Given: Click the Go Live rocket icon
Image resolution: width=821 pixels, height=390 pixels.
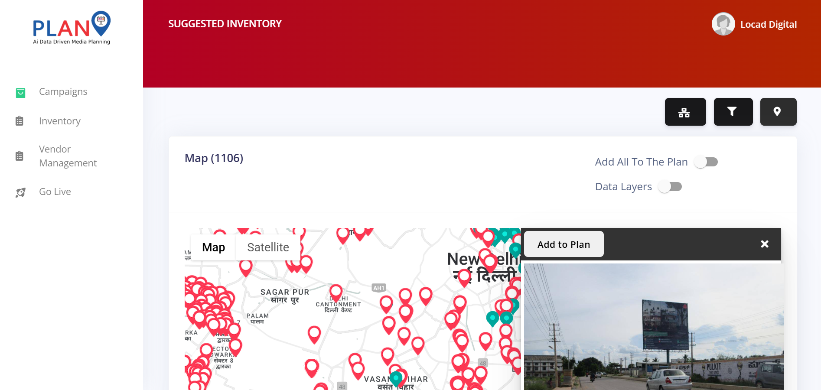Looking at the screenshot, I should tap(20, 192).
